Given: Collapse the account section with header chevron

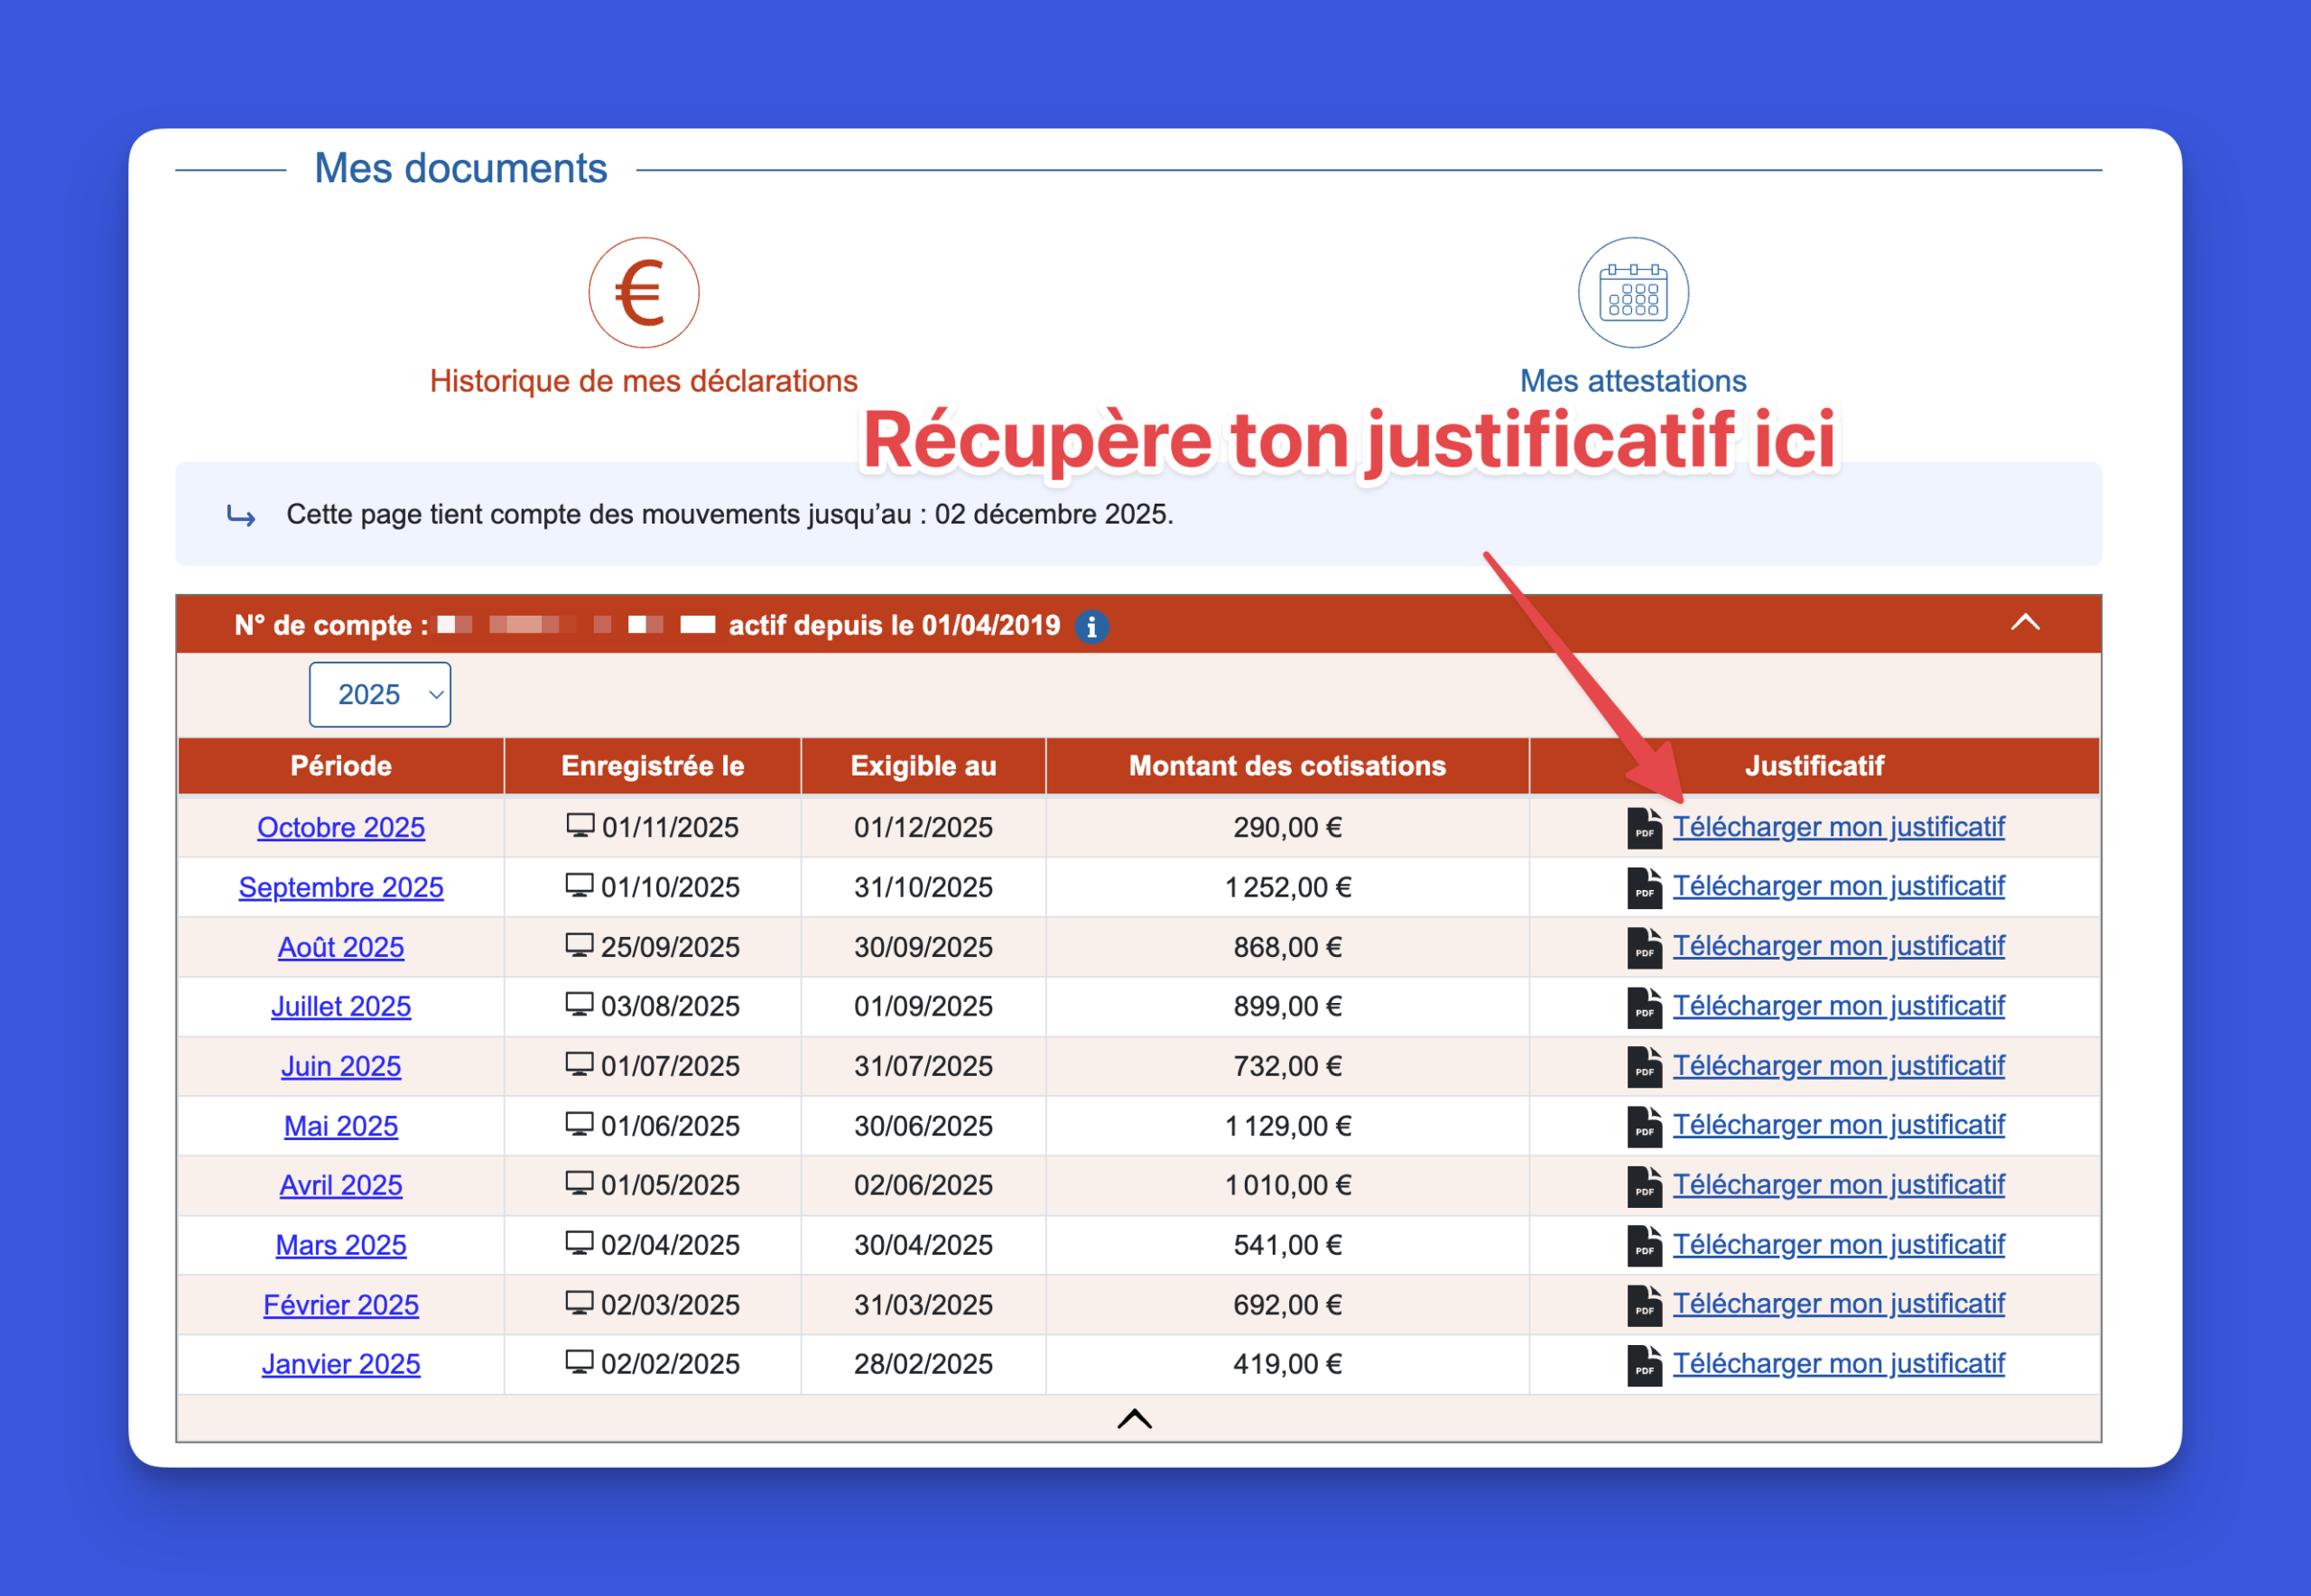Looking at the screenshot, I should [x=2025, y=623].
